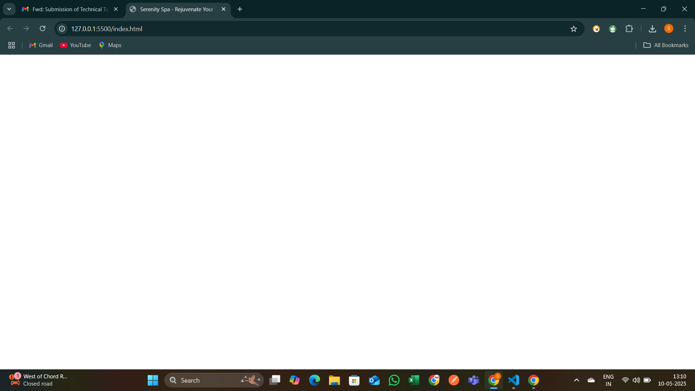
Task: Open the Gmail bookmark
Action: pos(41,45)
